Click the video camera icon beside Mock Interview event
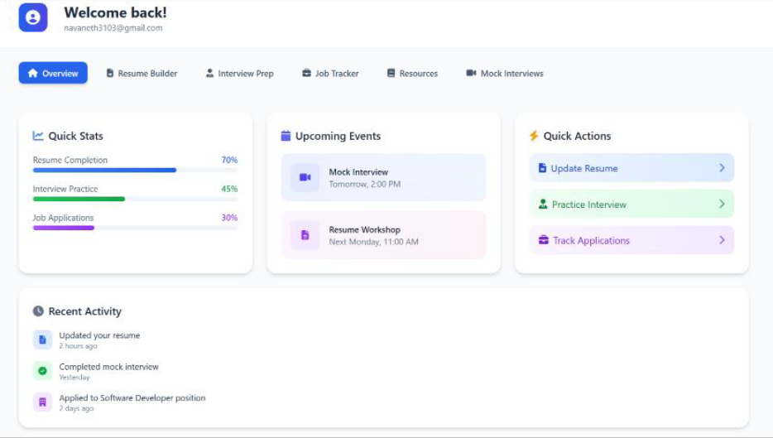 coord(305,177)
